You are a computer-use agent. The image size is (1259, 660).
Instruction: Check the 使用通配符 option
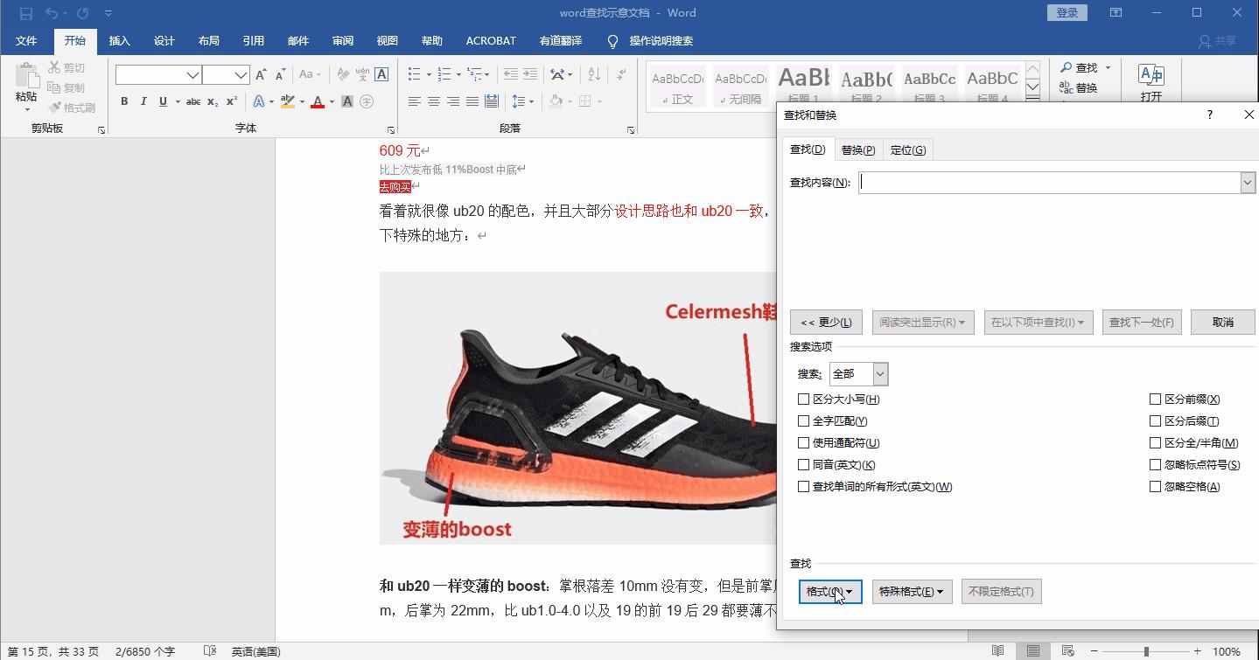pos(802,442)
